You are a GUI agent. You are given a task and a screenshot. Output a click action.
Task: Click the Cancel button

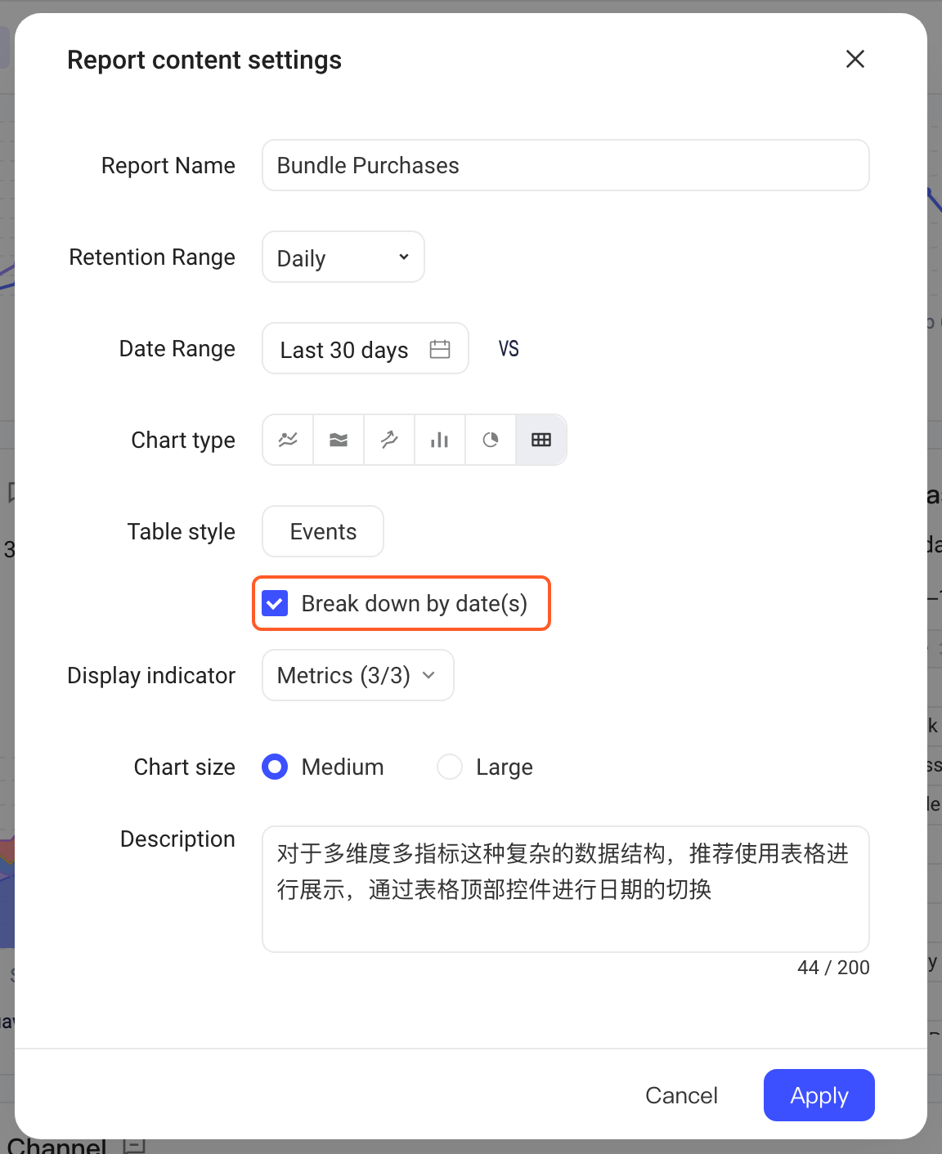tap(681, 1095)
